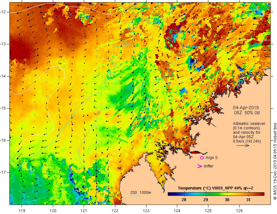Screen dimensions: 277x214
Task: Select the temperature color bar
Action: click(216, 194)
